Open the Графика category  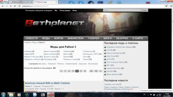27,54
